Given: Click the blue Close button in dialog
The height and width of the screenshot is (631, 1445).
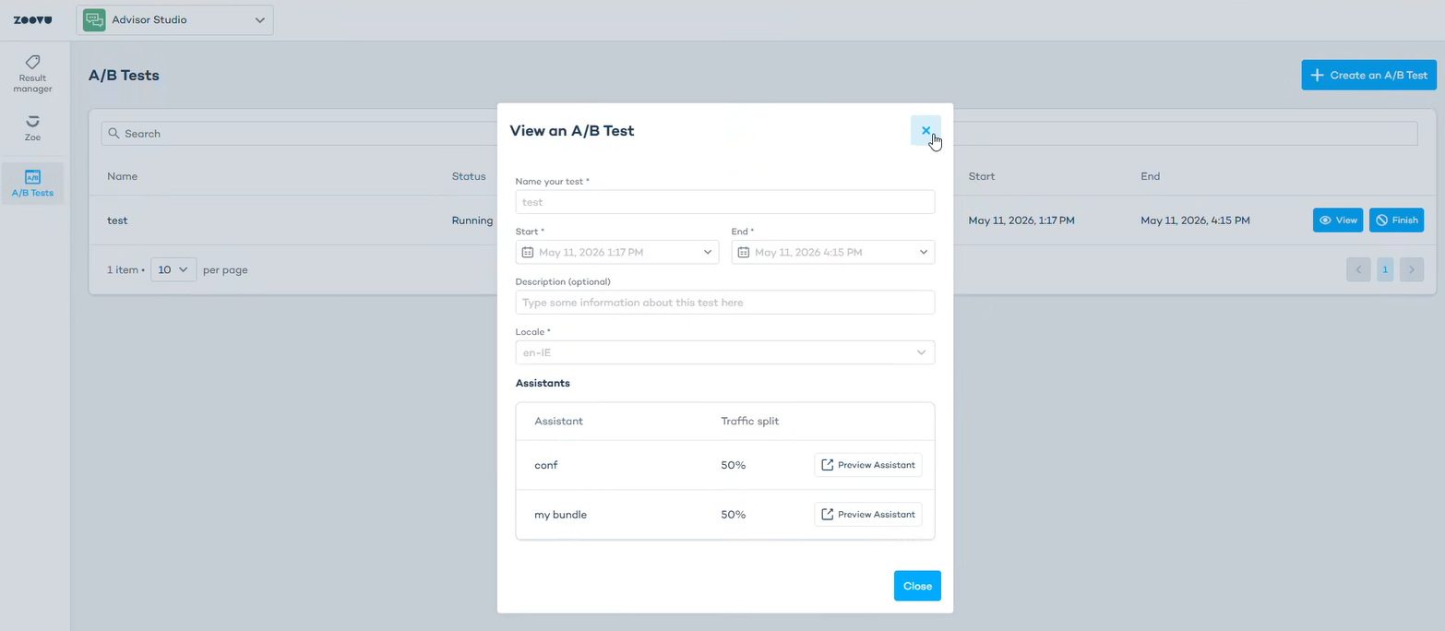Looking at the screenshot, I should click(x=917, y=586).
